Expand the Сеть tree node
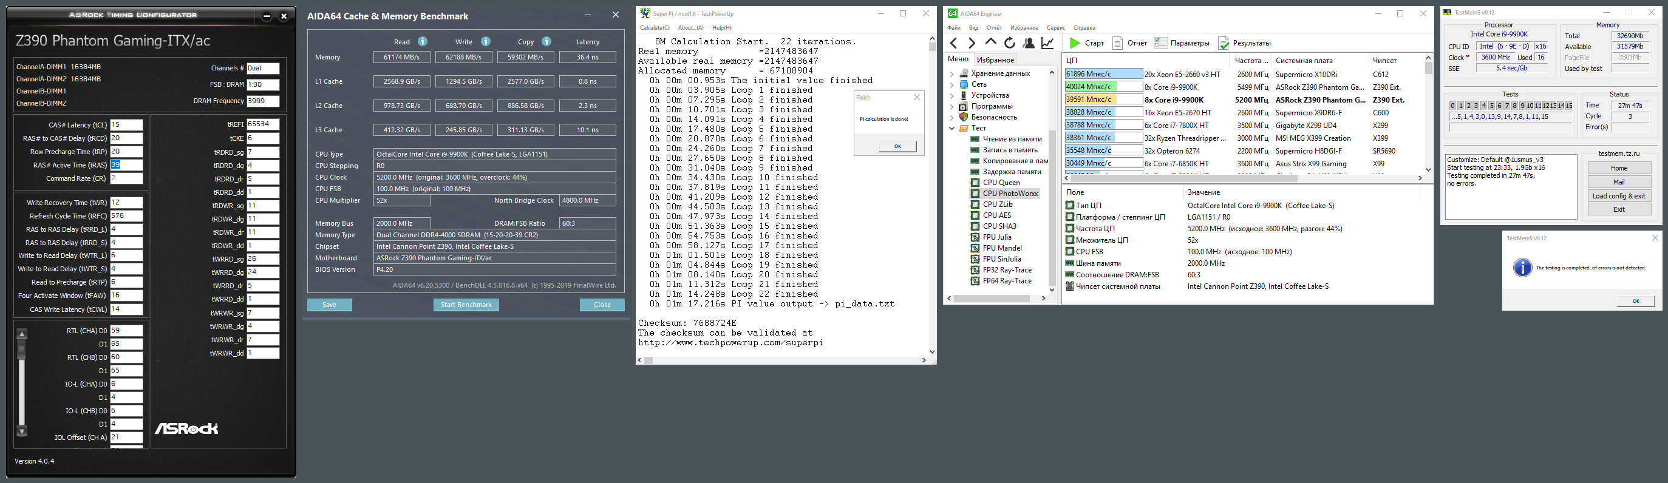Viewport: 1668px width, 483px height. coord(952,85)
